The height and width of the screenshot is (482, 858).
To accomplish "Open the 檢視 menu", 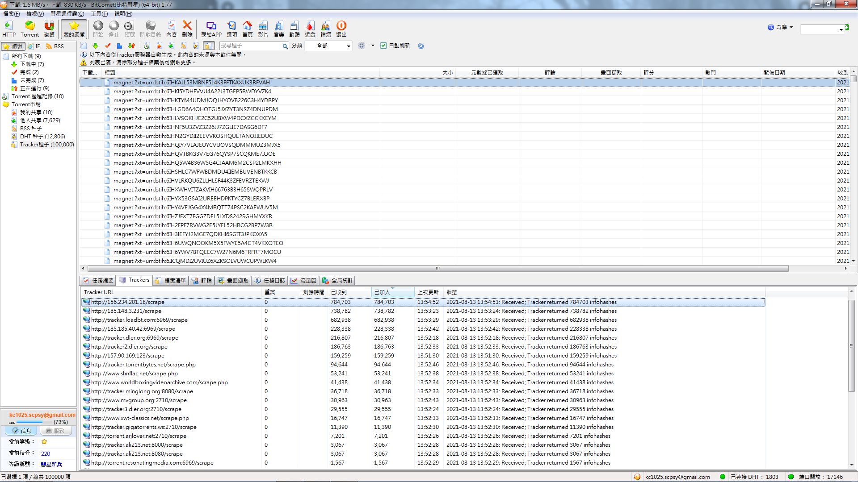I will click(x=35, y=14).
